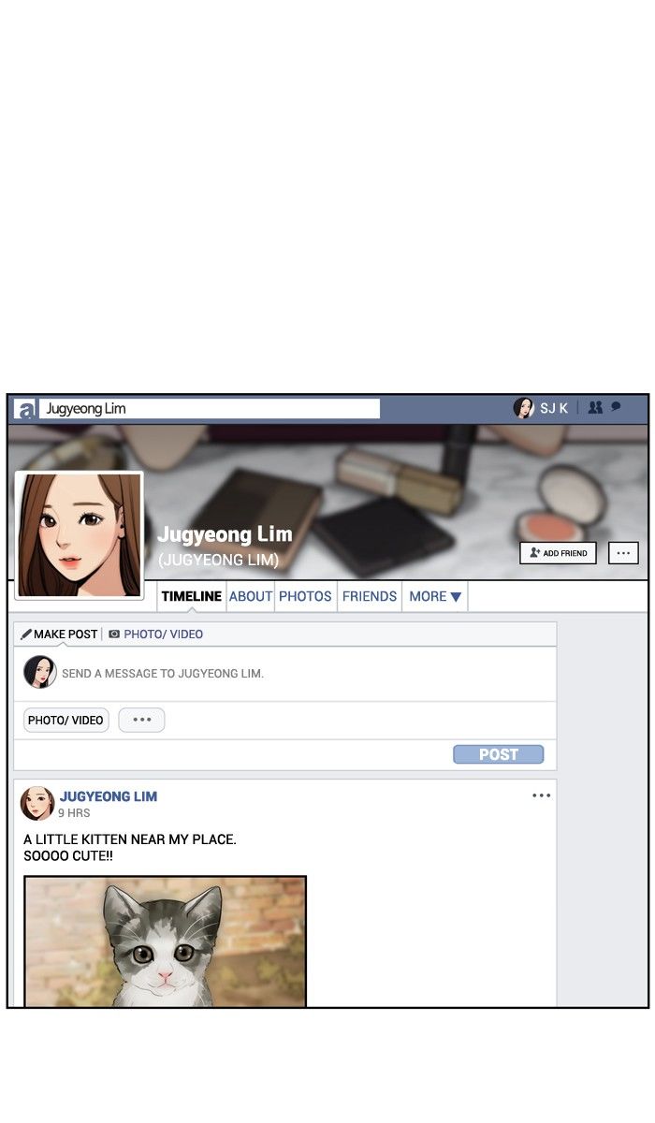Open the Photos tab
655x1123 pixels.
coord(305,596)
